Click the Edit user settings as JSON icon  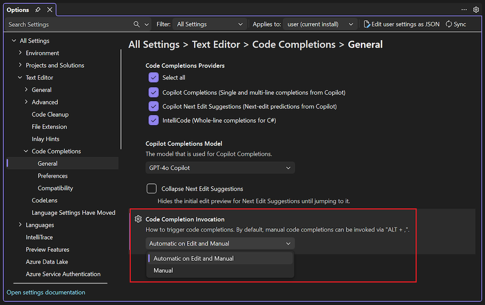pyautogui.click(x=368, y=24)
